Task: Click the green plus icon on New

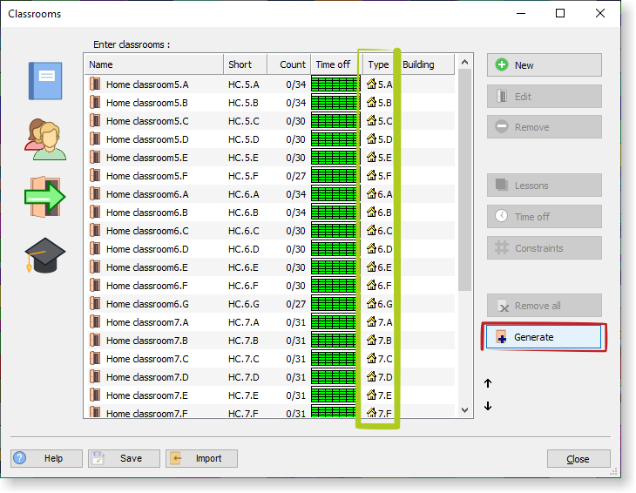Action: click(x=502, y=64)
